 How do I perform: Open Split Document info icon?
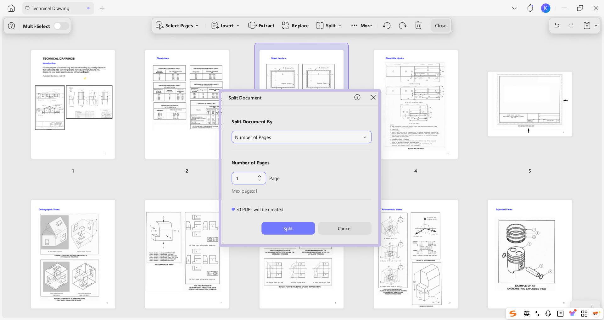[357, 97]
